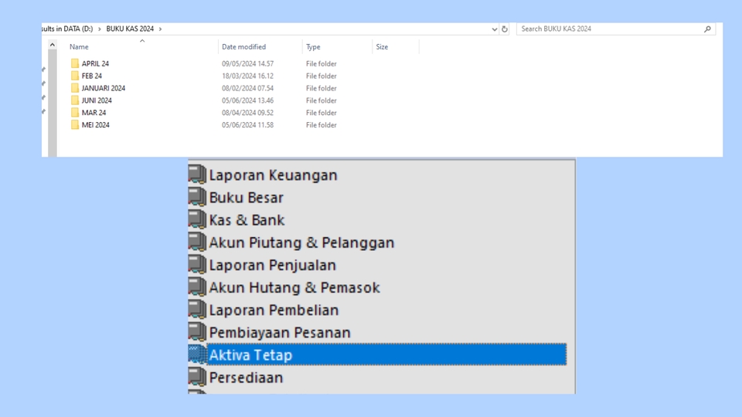Click the JUNI 2024 folder icon
The width and height of the screenshot is (742, 417).
pyautogui.click(x=75, y=100)
